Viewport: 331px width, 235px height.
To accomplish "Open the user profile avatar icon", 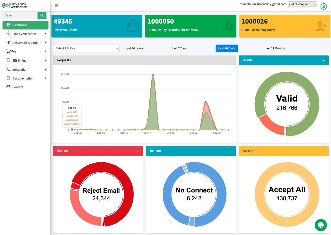I will [x=323, y=6].
